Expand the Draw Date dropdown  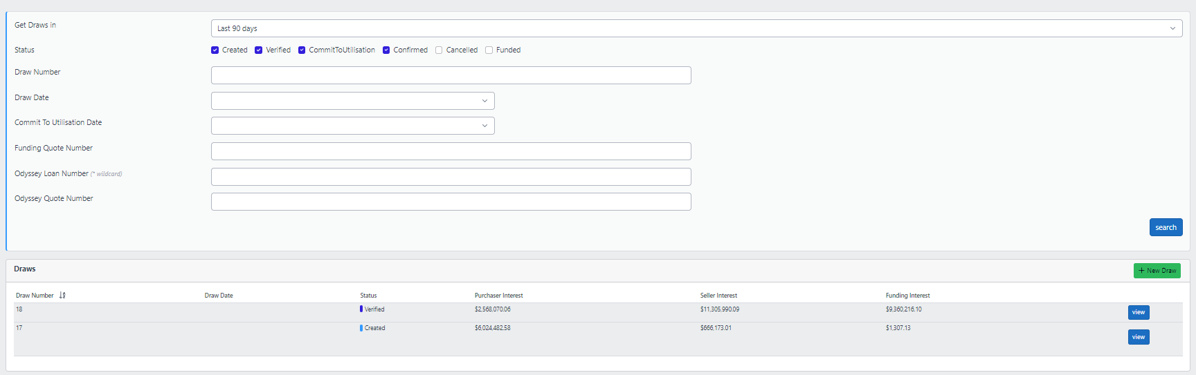tap(352, 101)
